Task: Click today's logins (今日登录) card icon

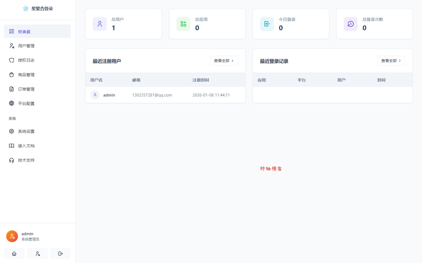Action: [x=267, y=24]
